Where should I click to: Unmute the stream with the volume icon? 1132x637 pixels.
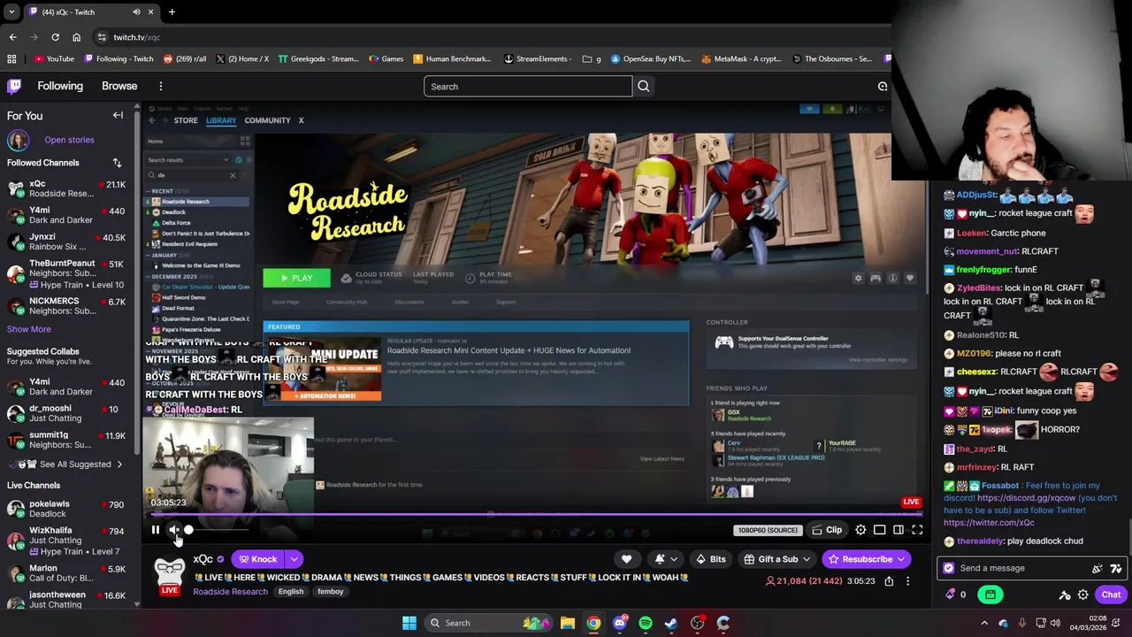(x=174, y=530)
